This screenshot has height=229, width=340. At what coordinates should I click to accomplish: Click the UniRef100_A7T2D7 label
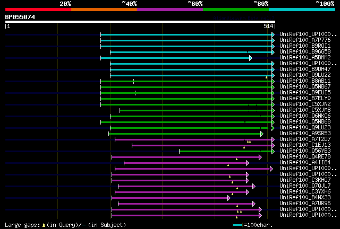point(305,139)
